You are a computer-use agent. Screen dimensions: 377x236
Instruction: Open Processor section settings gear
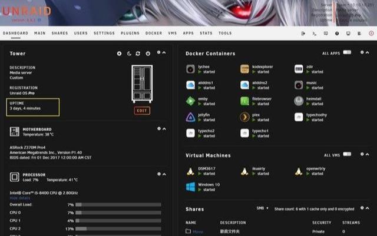coord(159,174)
